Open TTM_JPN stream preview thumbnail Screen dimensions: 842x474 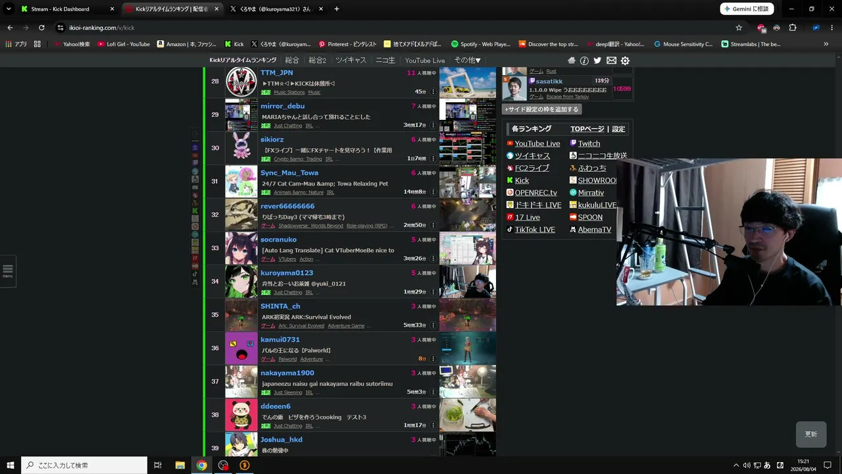pos(468,82)
